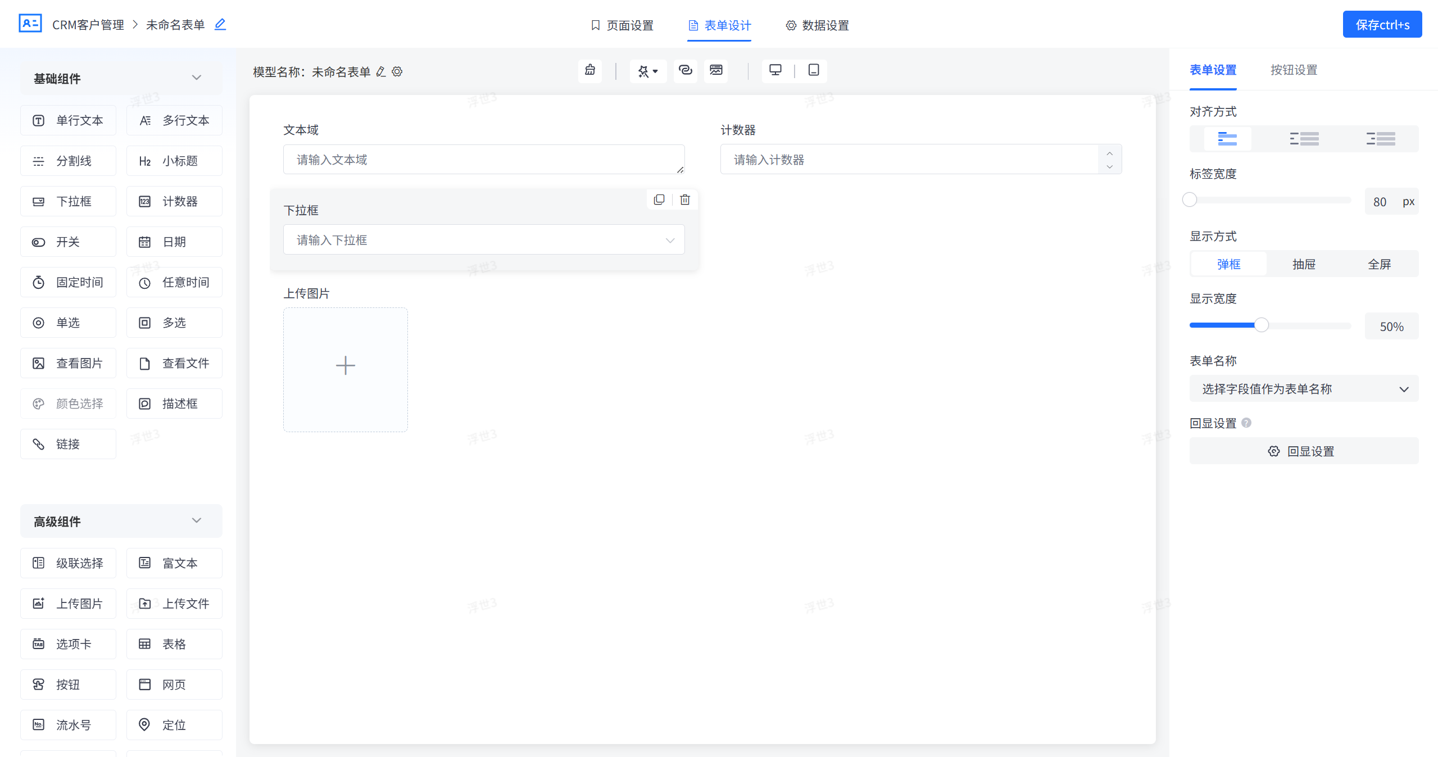This screenshot has width=1438, height=757.
Task: Switch to the 页面设置 tab
Action: pos(622,25)
